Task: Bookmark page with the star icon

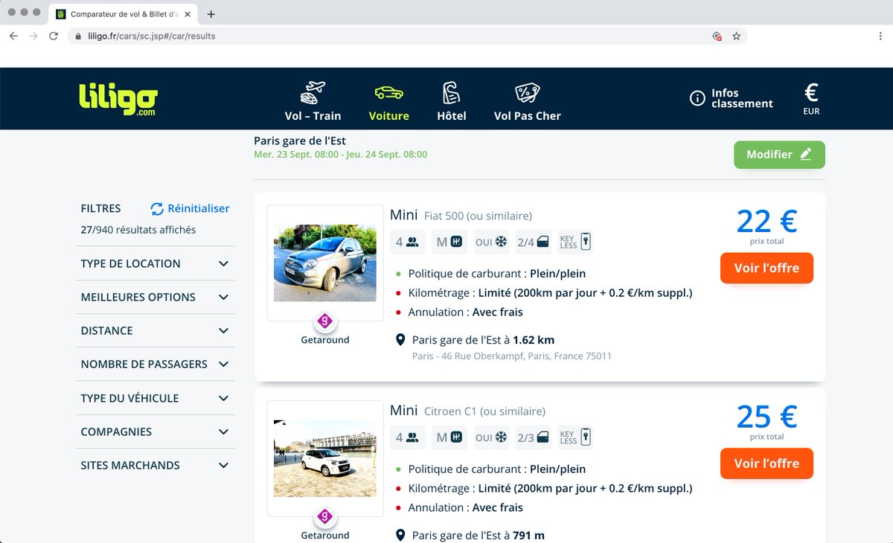Action: coord(736,36)
